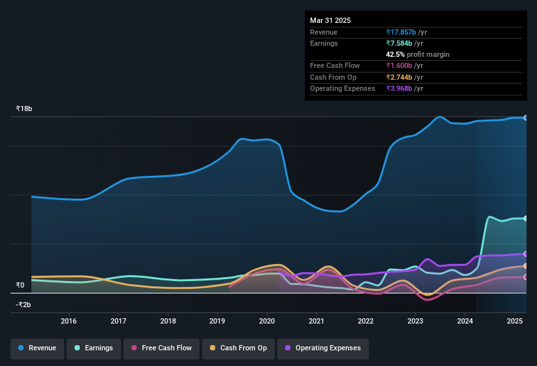Click the blue Revenue legend dot

pyautogui.click(x=21, y=348)
